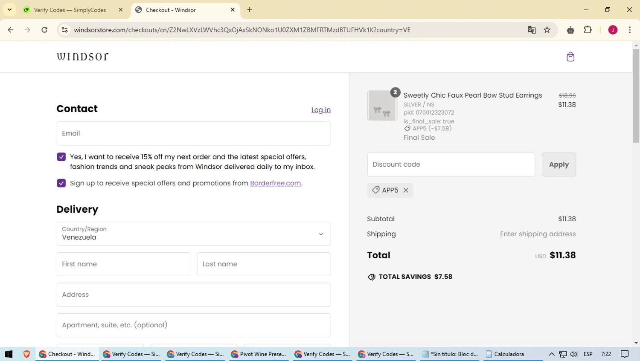Uncheck the 15% off newsletter checkbox
This screenshot has width=640, height=361.
61,157
